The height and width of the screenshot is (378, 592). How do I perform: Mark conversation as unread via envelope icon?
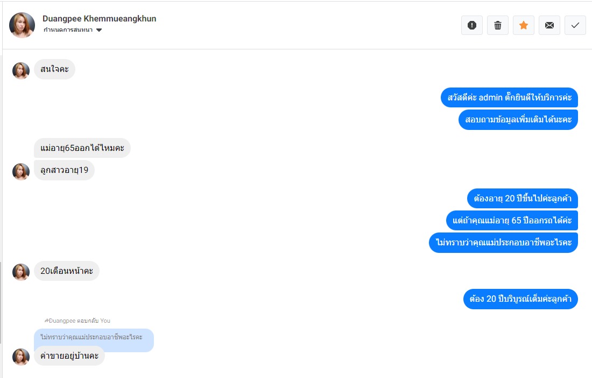pos(549,25)
